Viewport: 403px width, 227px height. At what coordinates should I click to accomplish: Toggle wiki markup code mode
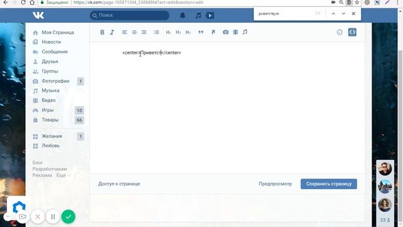[352, 32]
